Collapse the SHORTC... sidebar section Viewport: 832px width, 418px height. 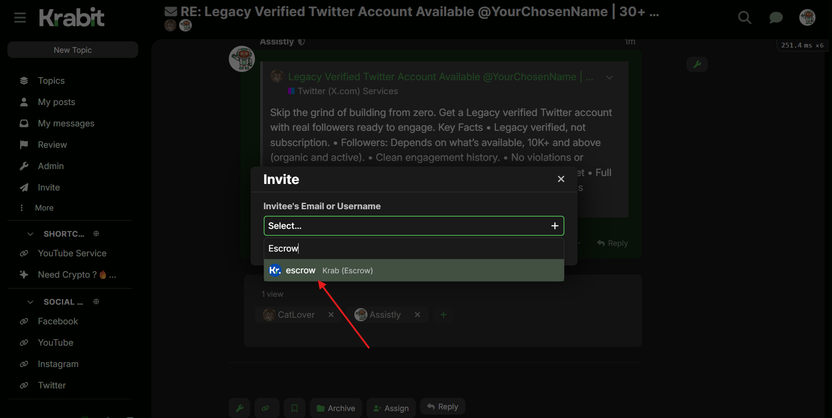[x=31, y=234]
